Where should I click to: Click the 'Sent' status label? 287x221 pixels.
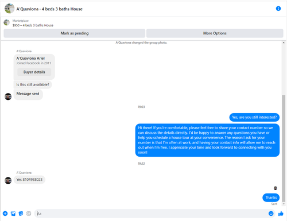(x=274, y=204)
